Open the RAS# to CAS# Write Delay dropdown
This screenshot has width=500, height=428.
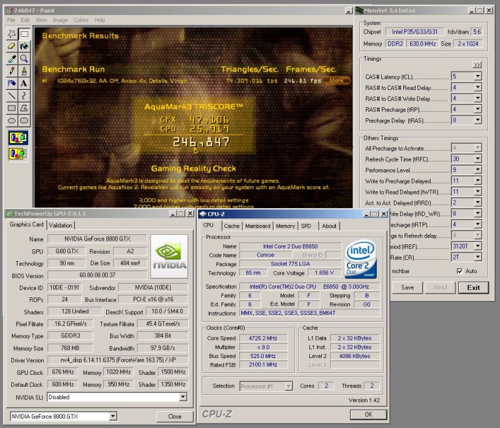(x=477, y=98)
